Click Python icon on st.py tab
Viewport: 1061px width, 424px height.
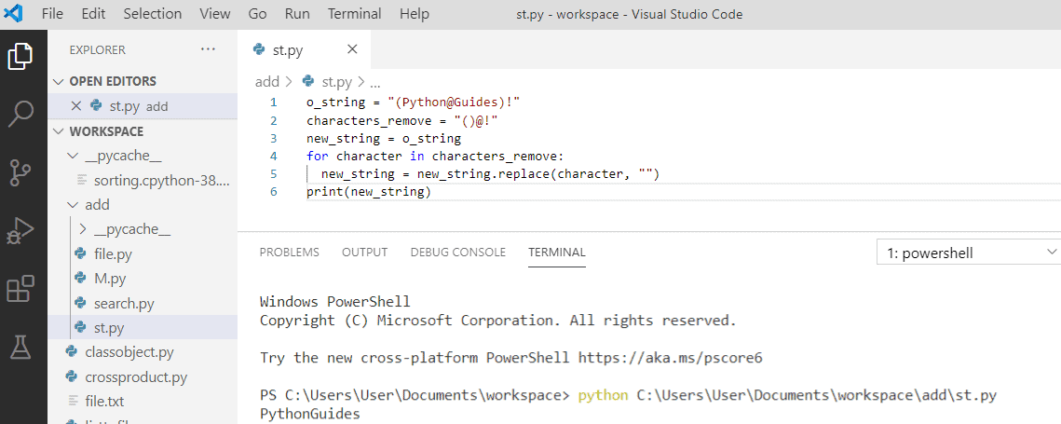[258, 49]
